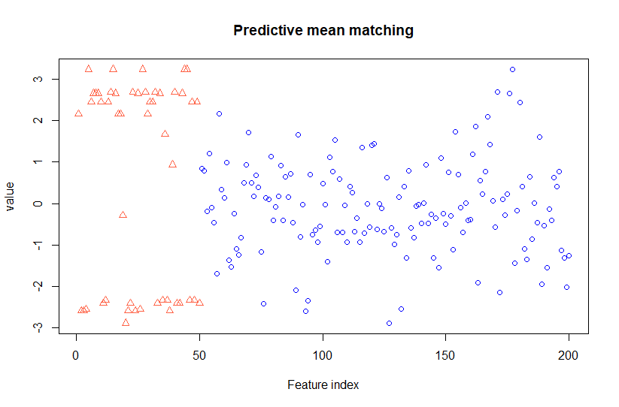This screenshot has height=407, width=619.
Task: Click the y-axis tick label 2
Action: click(44, 120)
